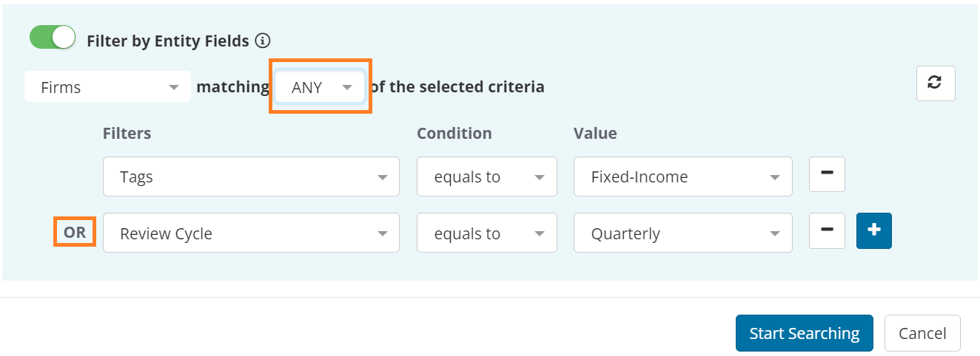
Task: Expand the Tags filter dropdown
Action: click(251, 177)
